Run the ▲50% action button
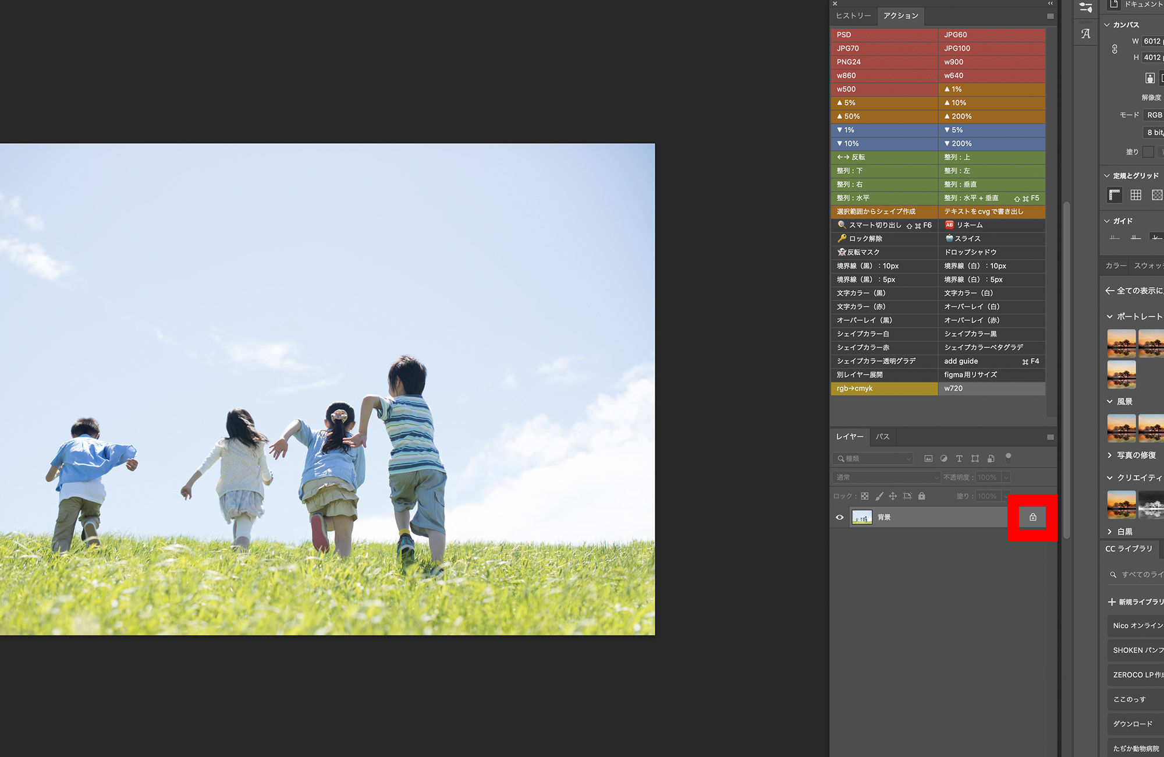This screenshot has width=1164, height=757. click(884, 116)
